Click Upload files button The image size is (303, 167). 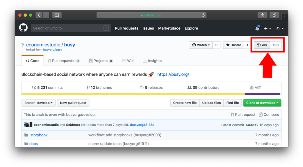[211, 103]
